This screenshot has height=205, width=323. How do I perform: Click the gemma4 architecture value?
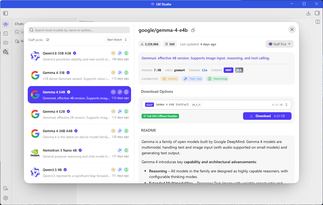[x=180, y=70]
